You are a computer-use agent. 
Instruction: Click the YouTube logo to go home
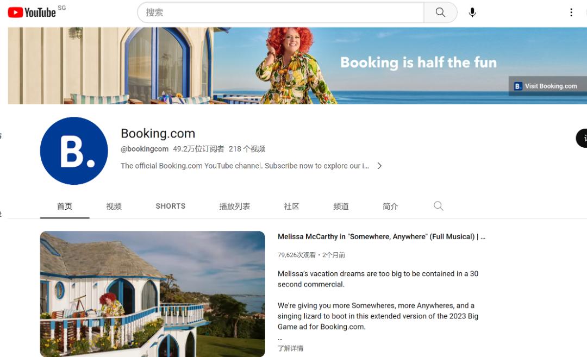tap(32, 12)
